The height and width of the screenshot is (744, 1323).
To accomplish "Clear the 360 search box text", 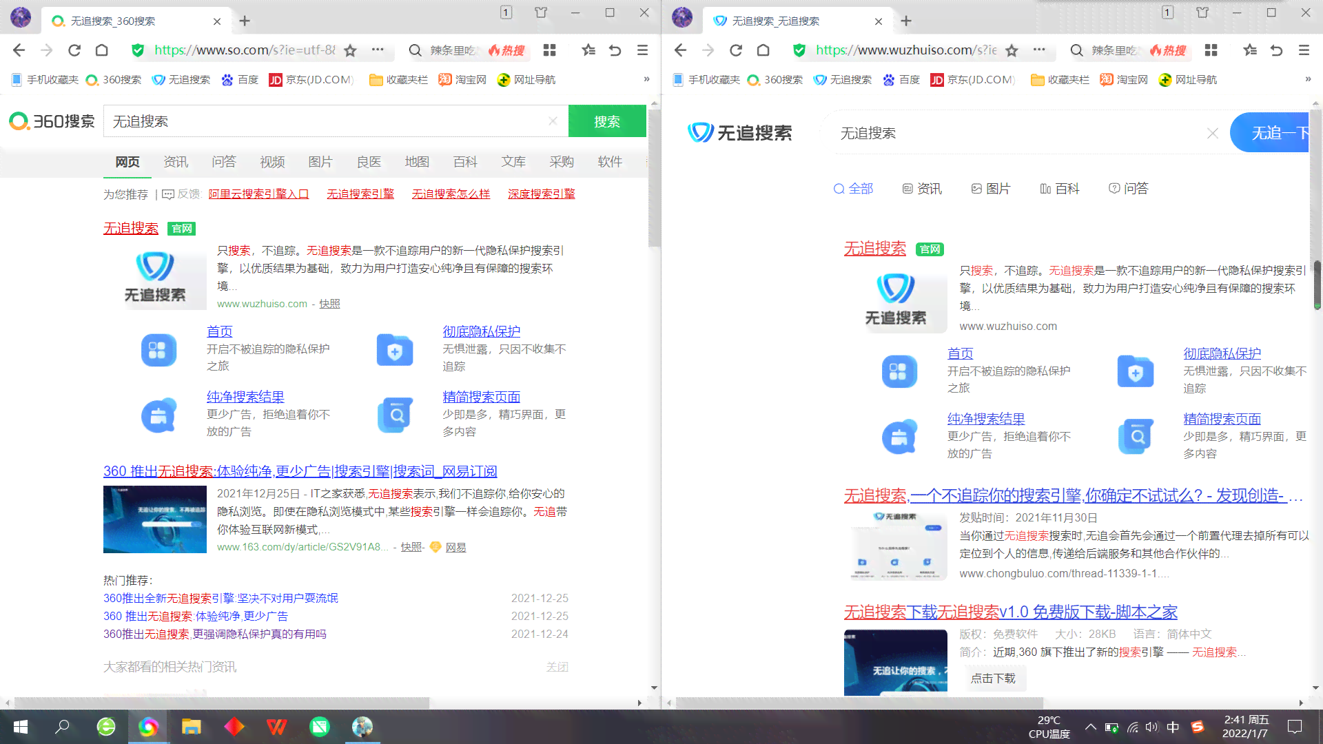I will pyautogui.click(x=553, y=121).
